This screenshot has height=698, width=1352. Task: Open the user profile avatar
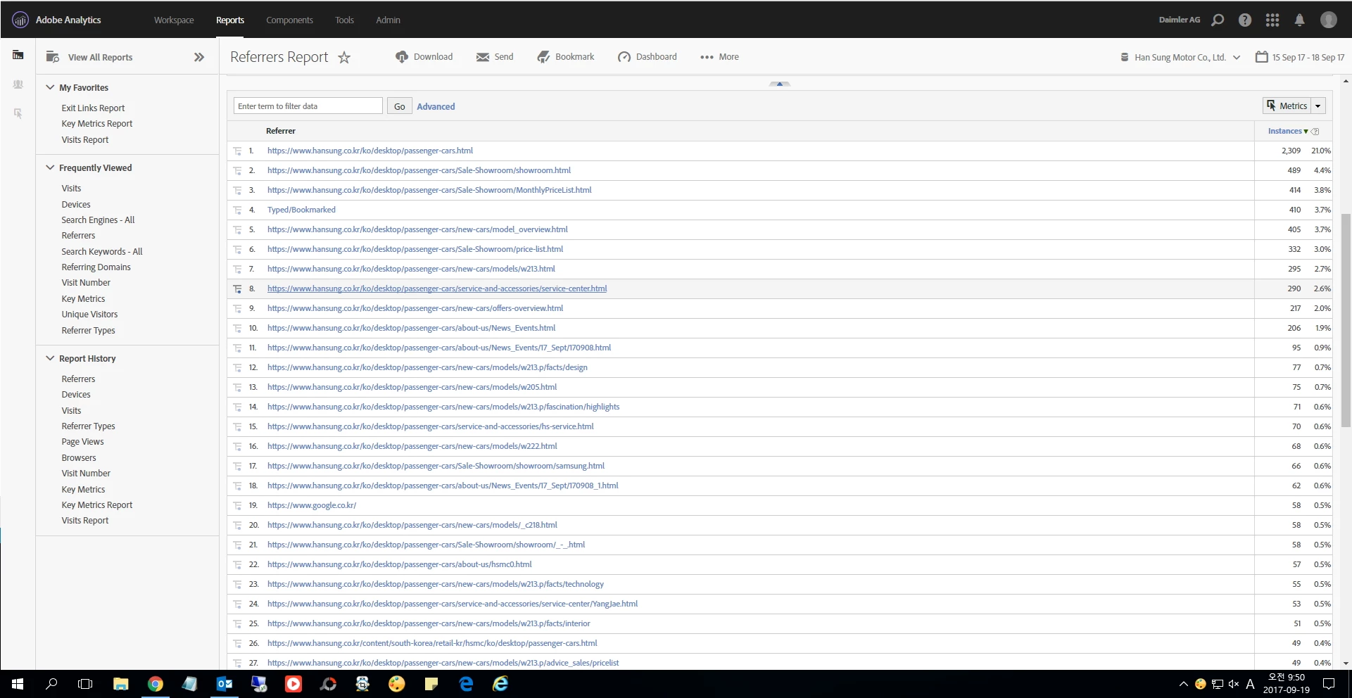coord(1329,20)
